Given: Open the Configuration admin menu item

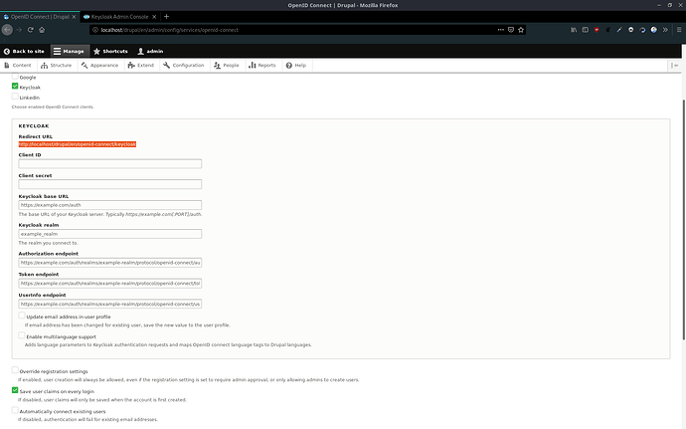Looking at the screenshot, I should pos(183,66).
